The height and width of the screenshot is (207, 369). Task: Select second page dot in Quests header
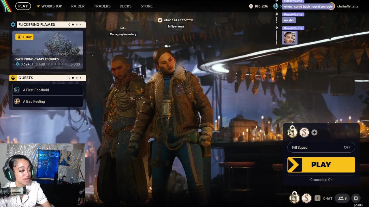click(76, 78)
